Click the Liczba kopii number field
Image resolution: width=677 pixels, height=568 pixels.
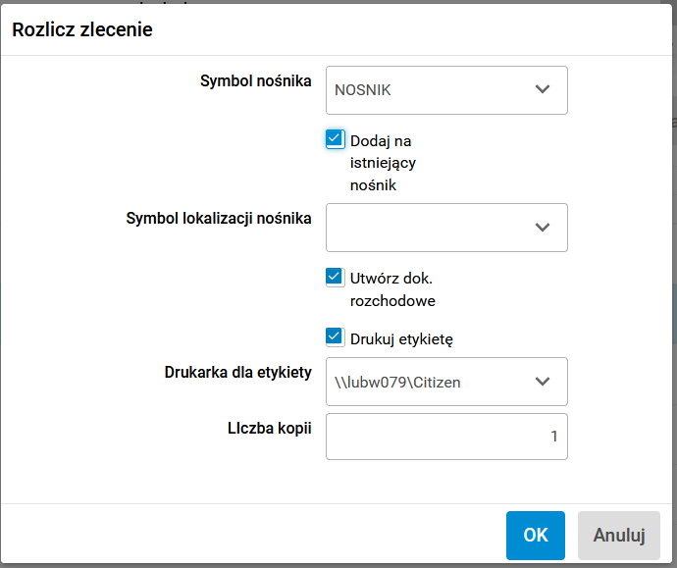tap(446, 437)
